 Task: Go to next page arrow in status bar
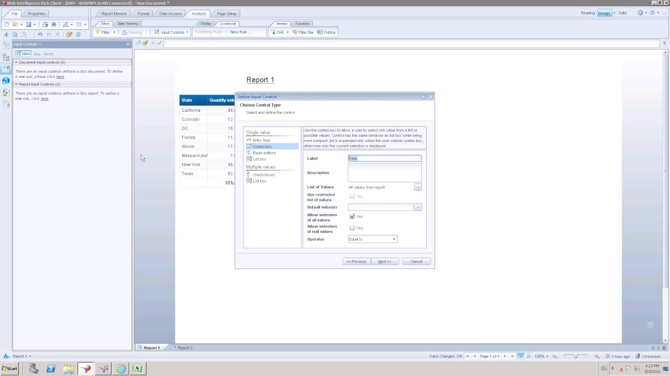[x=505, y=356]
